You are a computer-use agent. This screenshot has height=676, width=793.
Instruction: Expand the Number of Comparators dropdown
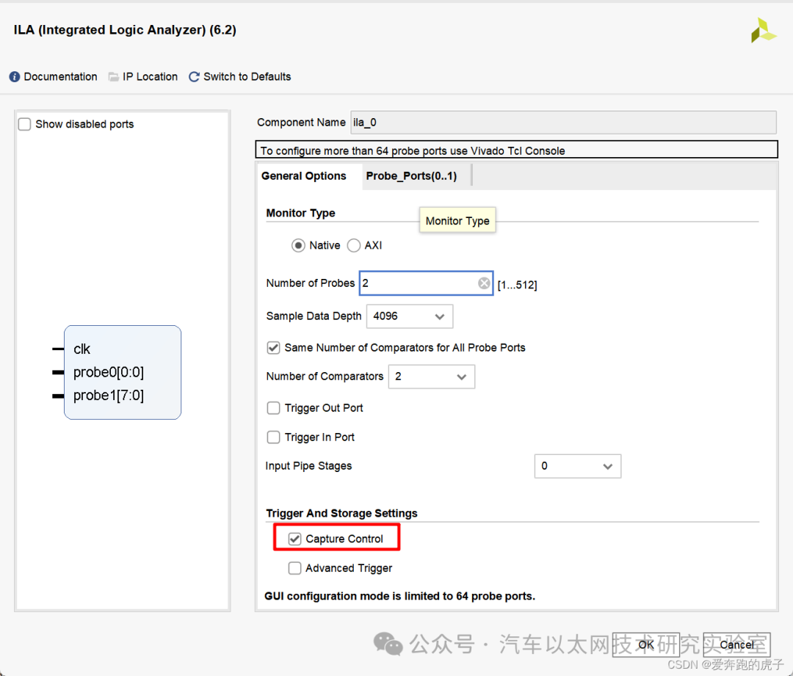(432, 377)
